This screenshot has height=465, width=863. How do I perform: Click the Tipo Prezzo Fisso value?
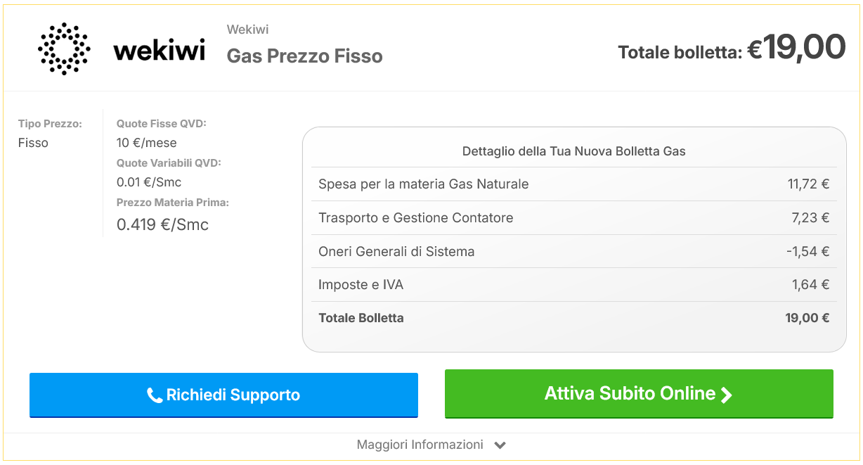[33, 143]
